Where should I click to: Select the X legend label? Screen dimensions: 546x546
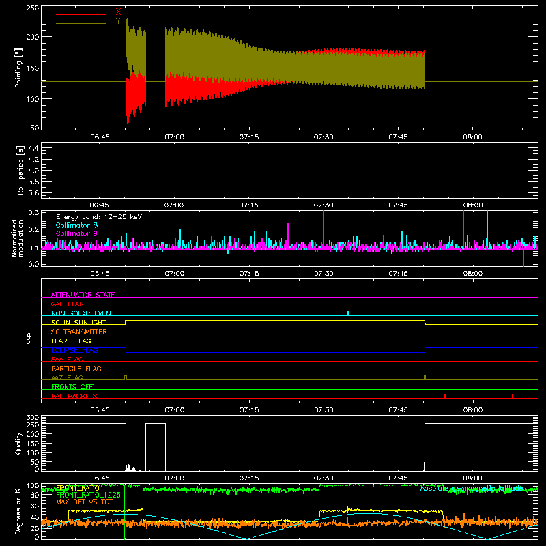(x=118, y=12)
